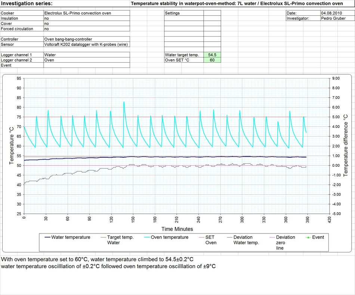Click the 'Insulation' label cell
355x295 pixels.
[22, 18]
